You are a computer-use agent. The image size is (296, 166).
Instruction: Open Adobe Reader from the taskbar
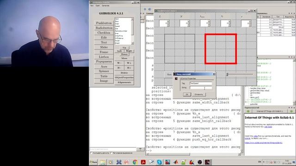click(143, 162)
